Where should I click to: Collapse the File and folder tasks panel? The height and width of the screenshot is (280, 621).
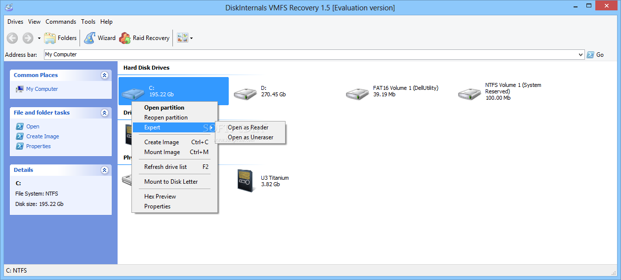click(104, 113)
